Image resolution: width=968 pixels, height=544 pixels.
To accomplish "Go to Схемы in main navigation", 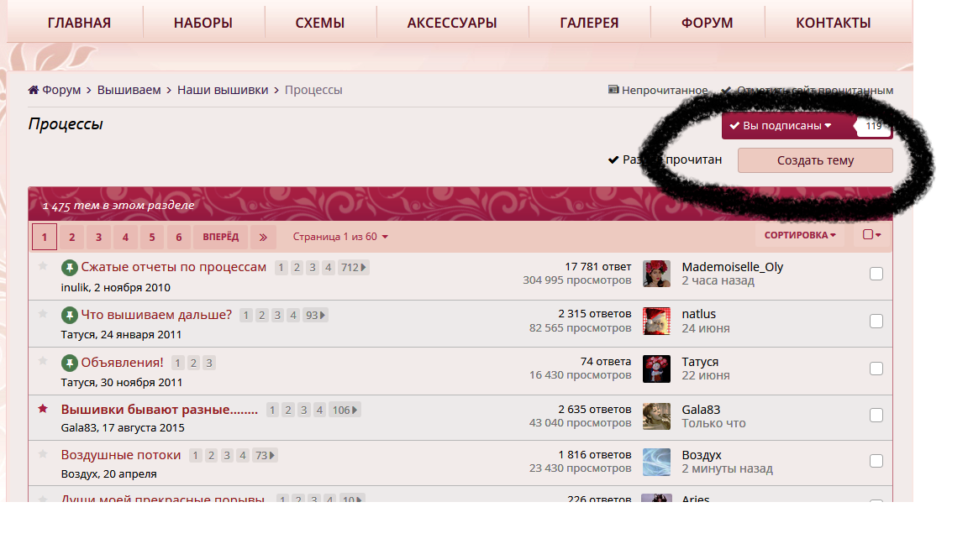I will [x=320, y=23].
